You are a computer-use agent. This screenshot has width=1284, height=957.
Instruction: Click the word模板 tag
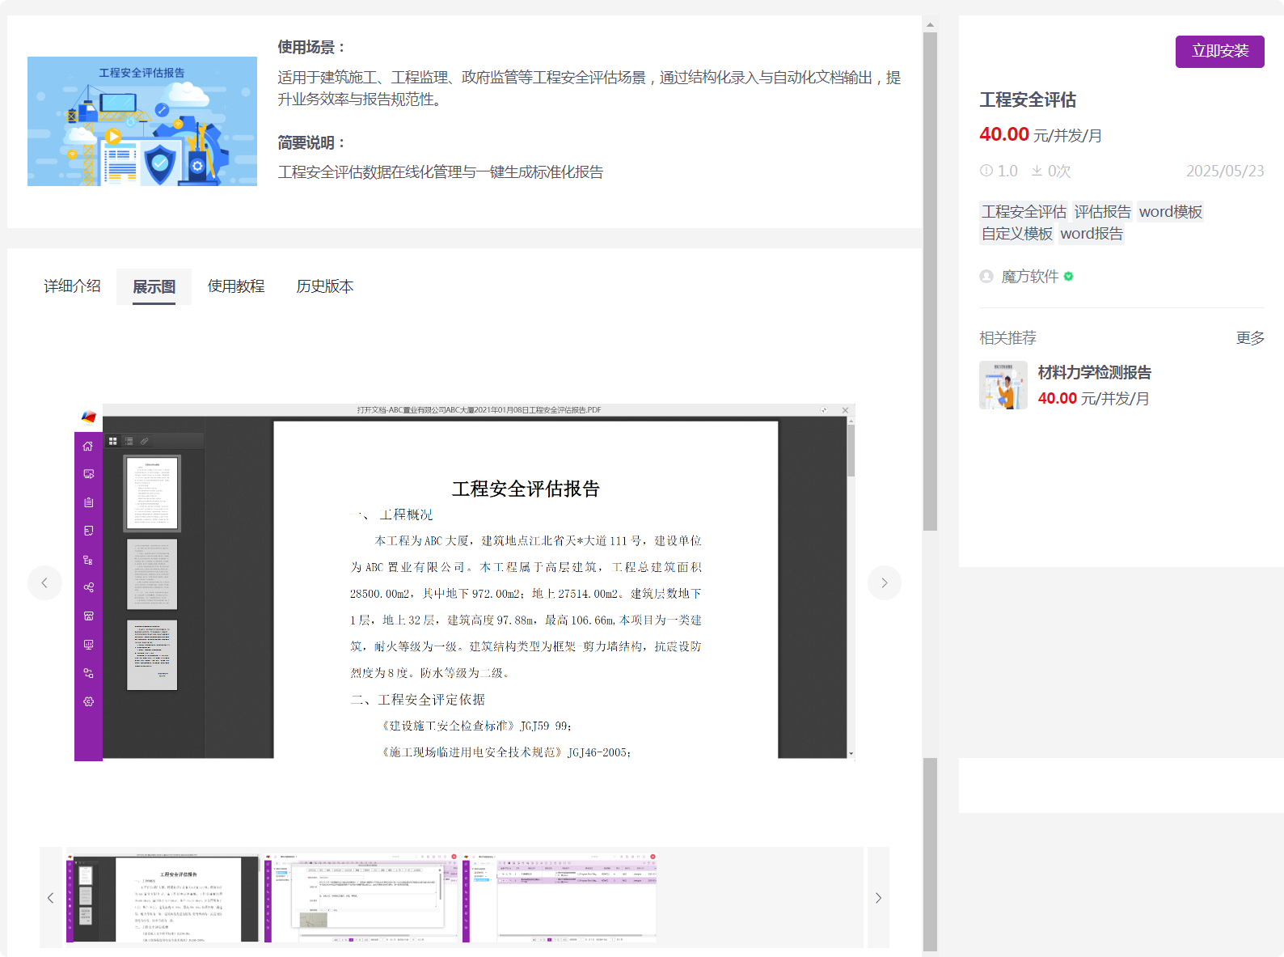(1170, 211)
